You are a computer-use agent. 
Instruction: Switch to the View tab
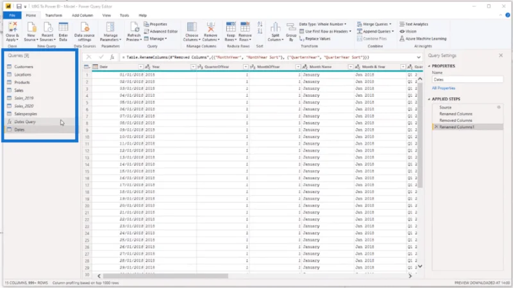[x=106, y=15]
